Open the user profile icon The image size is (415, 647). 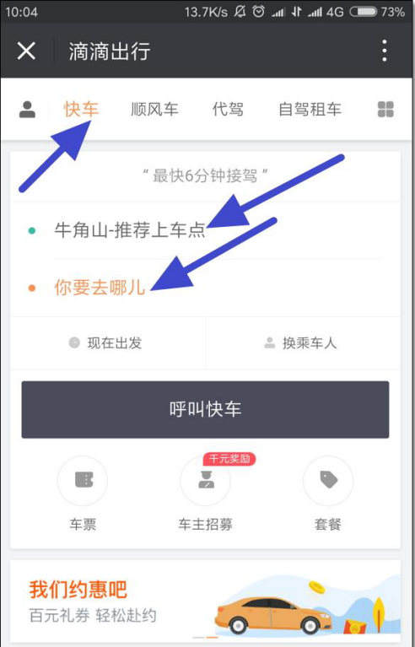coord(27,110)
